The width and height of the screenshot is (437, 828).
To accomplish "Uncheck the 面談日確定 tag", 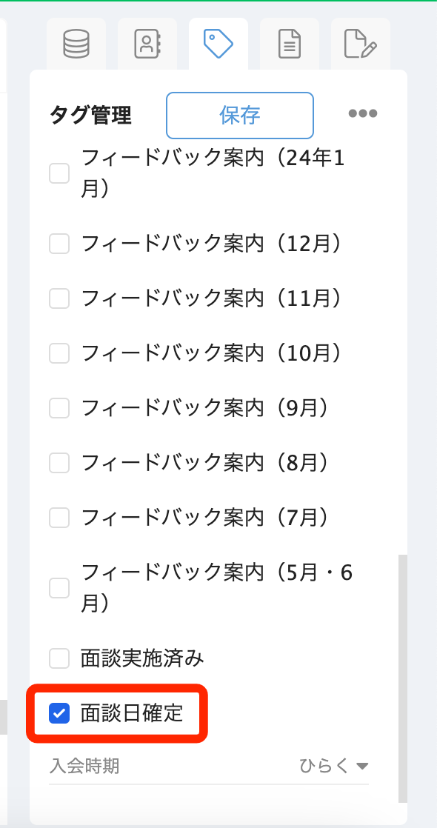I will click(59, 713).
